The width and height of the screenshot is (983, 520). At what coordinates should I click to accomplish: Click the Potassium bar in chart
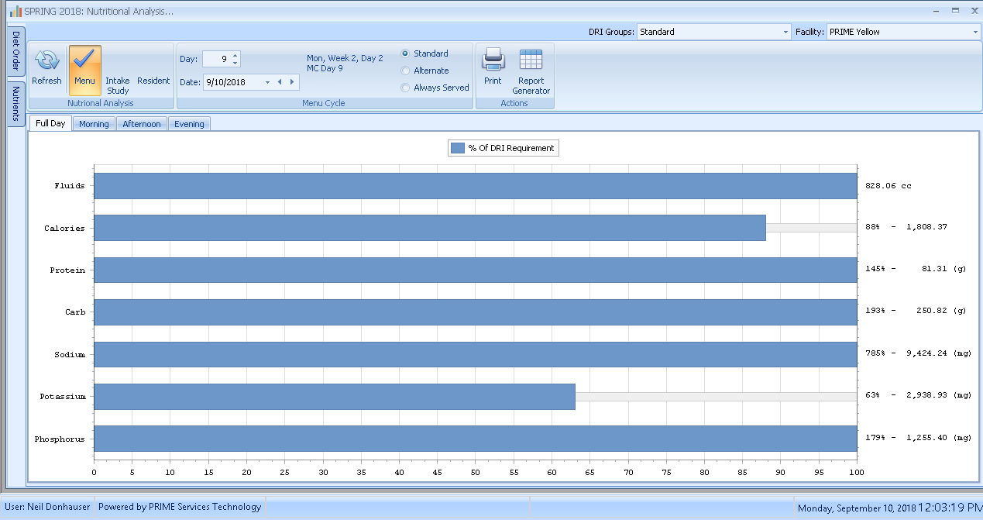pyautogui.click(x=335, y=397)
